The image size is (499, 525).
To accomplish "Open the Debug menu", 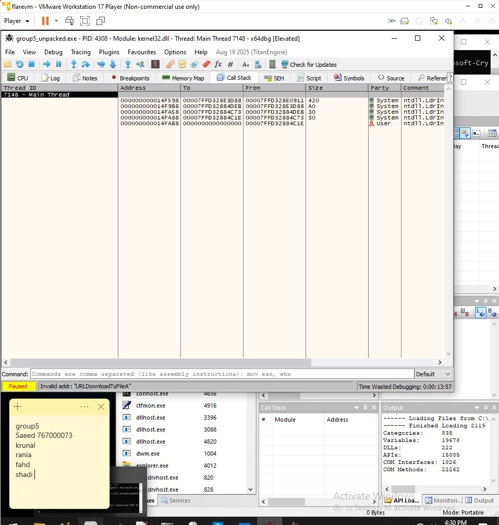I will point(53,52).
